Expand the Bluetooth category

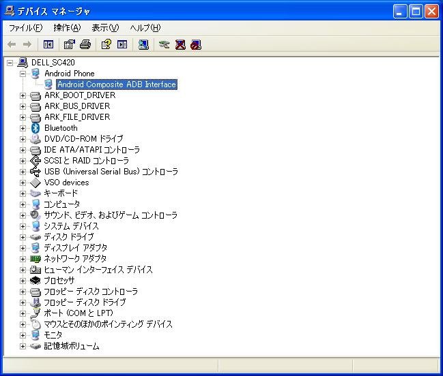(x=23, y=128)
